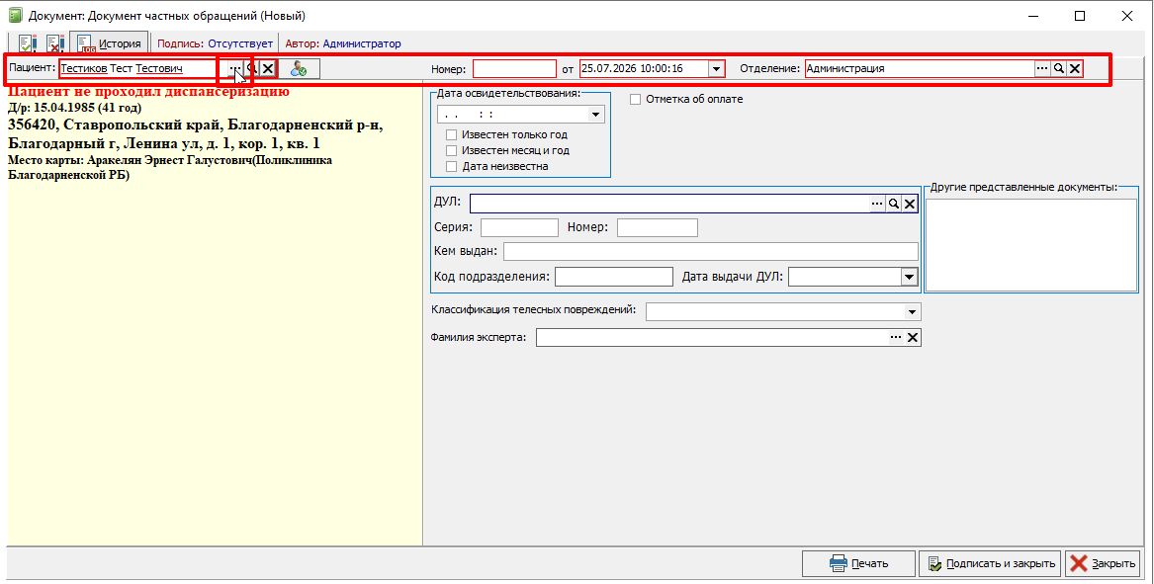Viewport: 1154px width, 584px height.
Task: Open patient selection ellipsis button
Action: click(234, 68)
